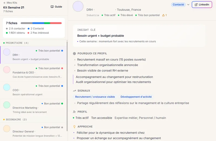Select the Directrice Marketing card
The image size is (216, 141).
[x=33, y=108]
